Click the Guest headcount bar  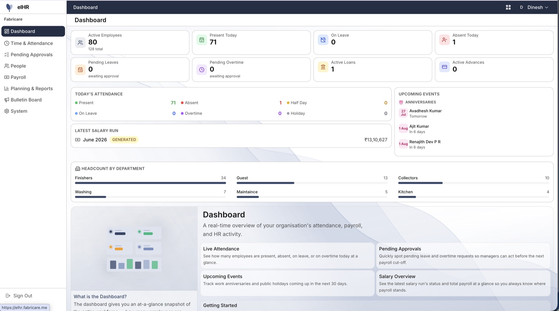tap(312, 183)
